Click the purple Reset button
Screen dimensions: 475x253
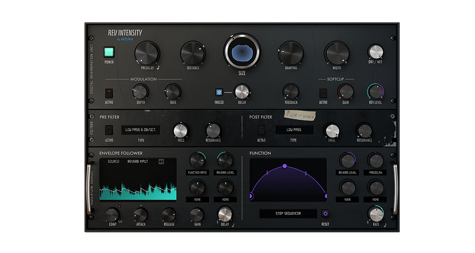[325, 214]
